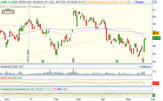The image size is (163, 101).
Task: Click the 46 price axis label
Action: (154, 46)
